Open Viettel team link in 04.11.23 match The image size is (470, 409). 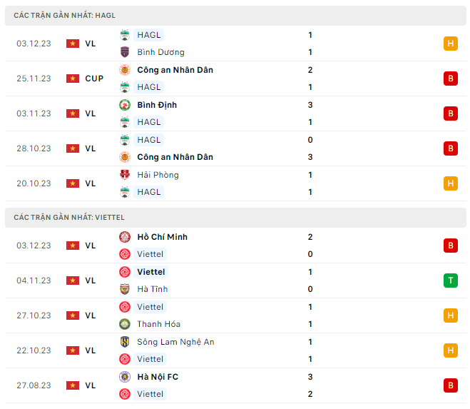[x=150, y=272]
